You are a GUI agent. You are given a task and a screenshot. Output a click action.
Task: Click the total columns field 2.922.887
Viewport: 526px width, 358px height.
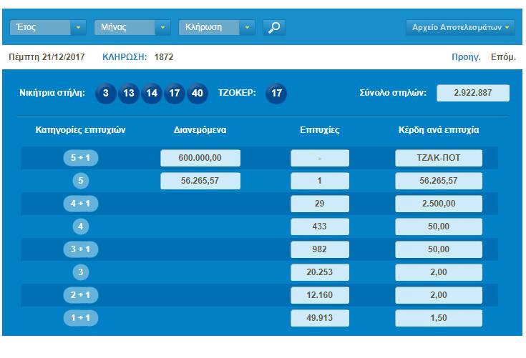[x=472, y=93]
